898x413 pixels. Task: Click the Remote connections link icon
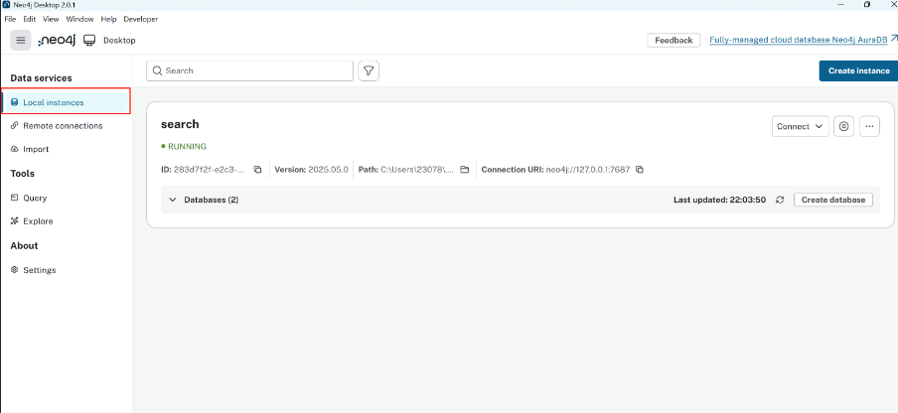[x=15, y=125]
